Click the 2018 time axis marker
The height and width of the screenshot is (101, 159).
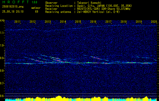point(124,21)
